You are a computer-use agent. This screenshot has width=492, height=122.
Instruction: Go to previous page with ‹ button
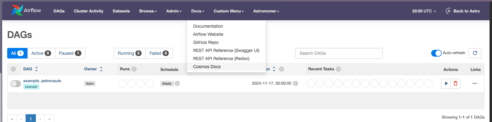pyautogui.click(x=21, y=119)
